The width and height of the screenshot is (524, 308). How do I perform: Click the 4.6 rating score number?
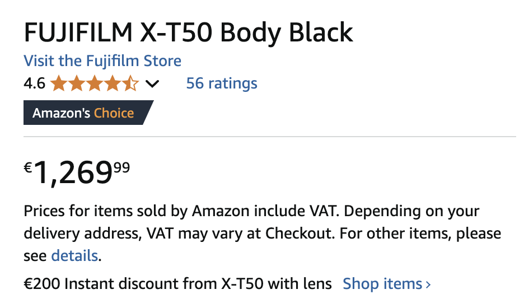34,84
